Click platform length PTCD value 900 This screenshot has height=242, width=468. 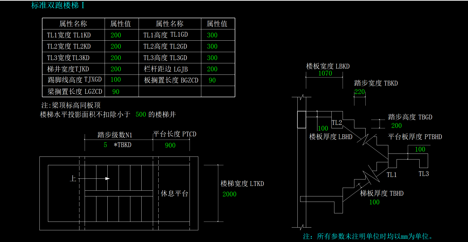[x=170, y=145]
